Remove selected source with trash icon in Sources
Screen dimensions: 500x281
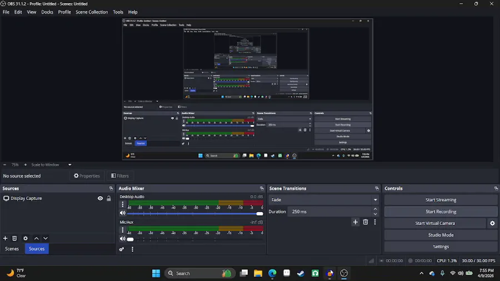[14, 238]
